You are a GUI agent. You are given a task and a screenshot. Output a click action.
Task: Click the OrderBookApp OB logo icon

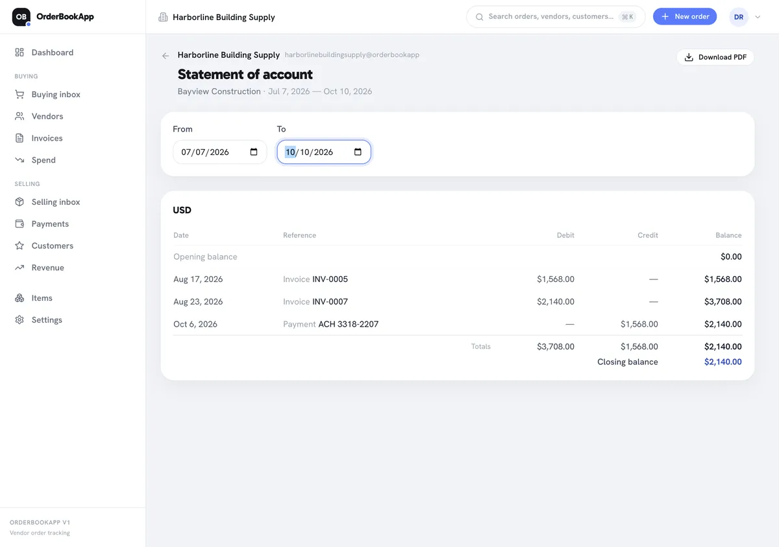(21, 17)
